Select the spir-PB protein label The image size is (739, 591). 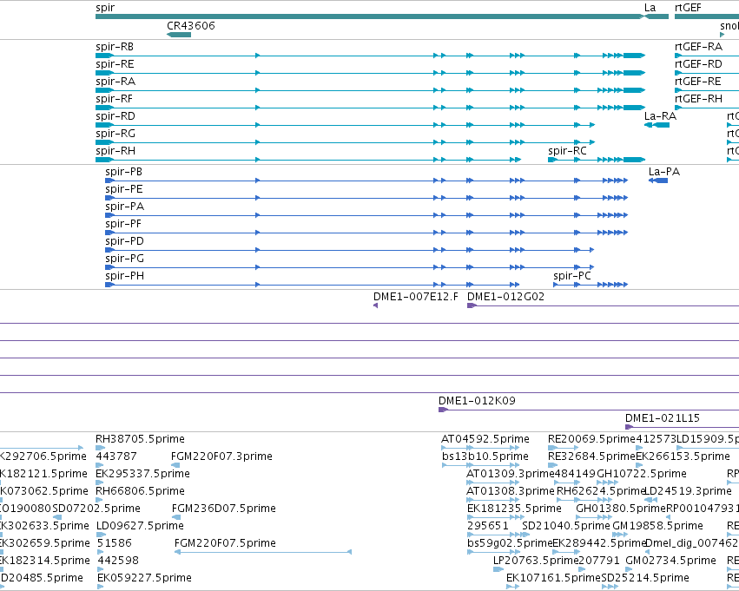(123, 172)
